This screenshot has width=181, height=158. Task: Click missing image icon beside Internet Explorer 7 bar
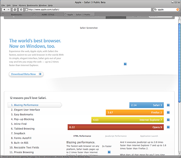(168, 120)
